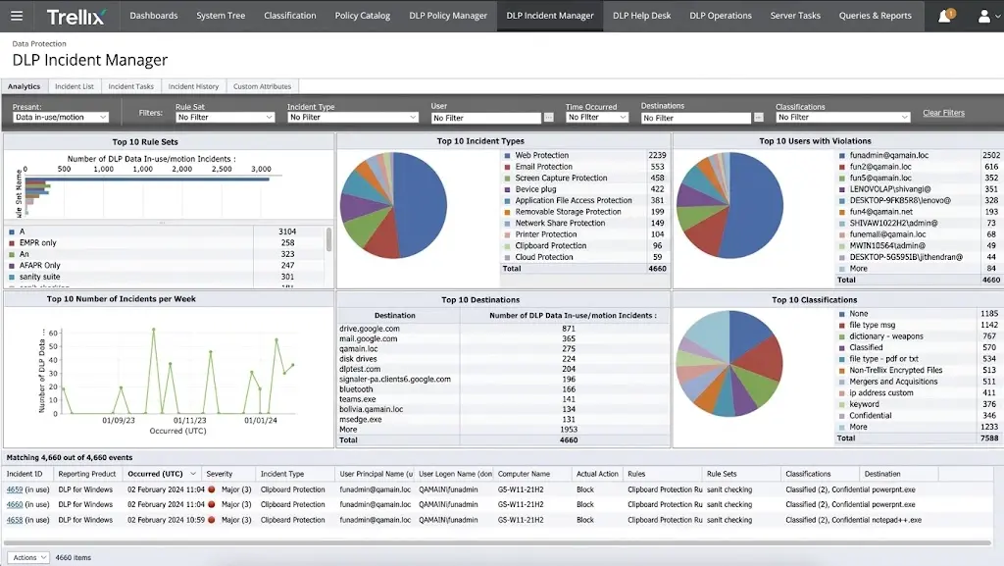Click the Destinations filter input field
Viewport: 1004px width, 566px height.
tap(696, 118)
